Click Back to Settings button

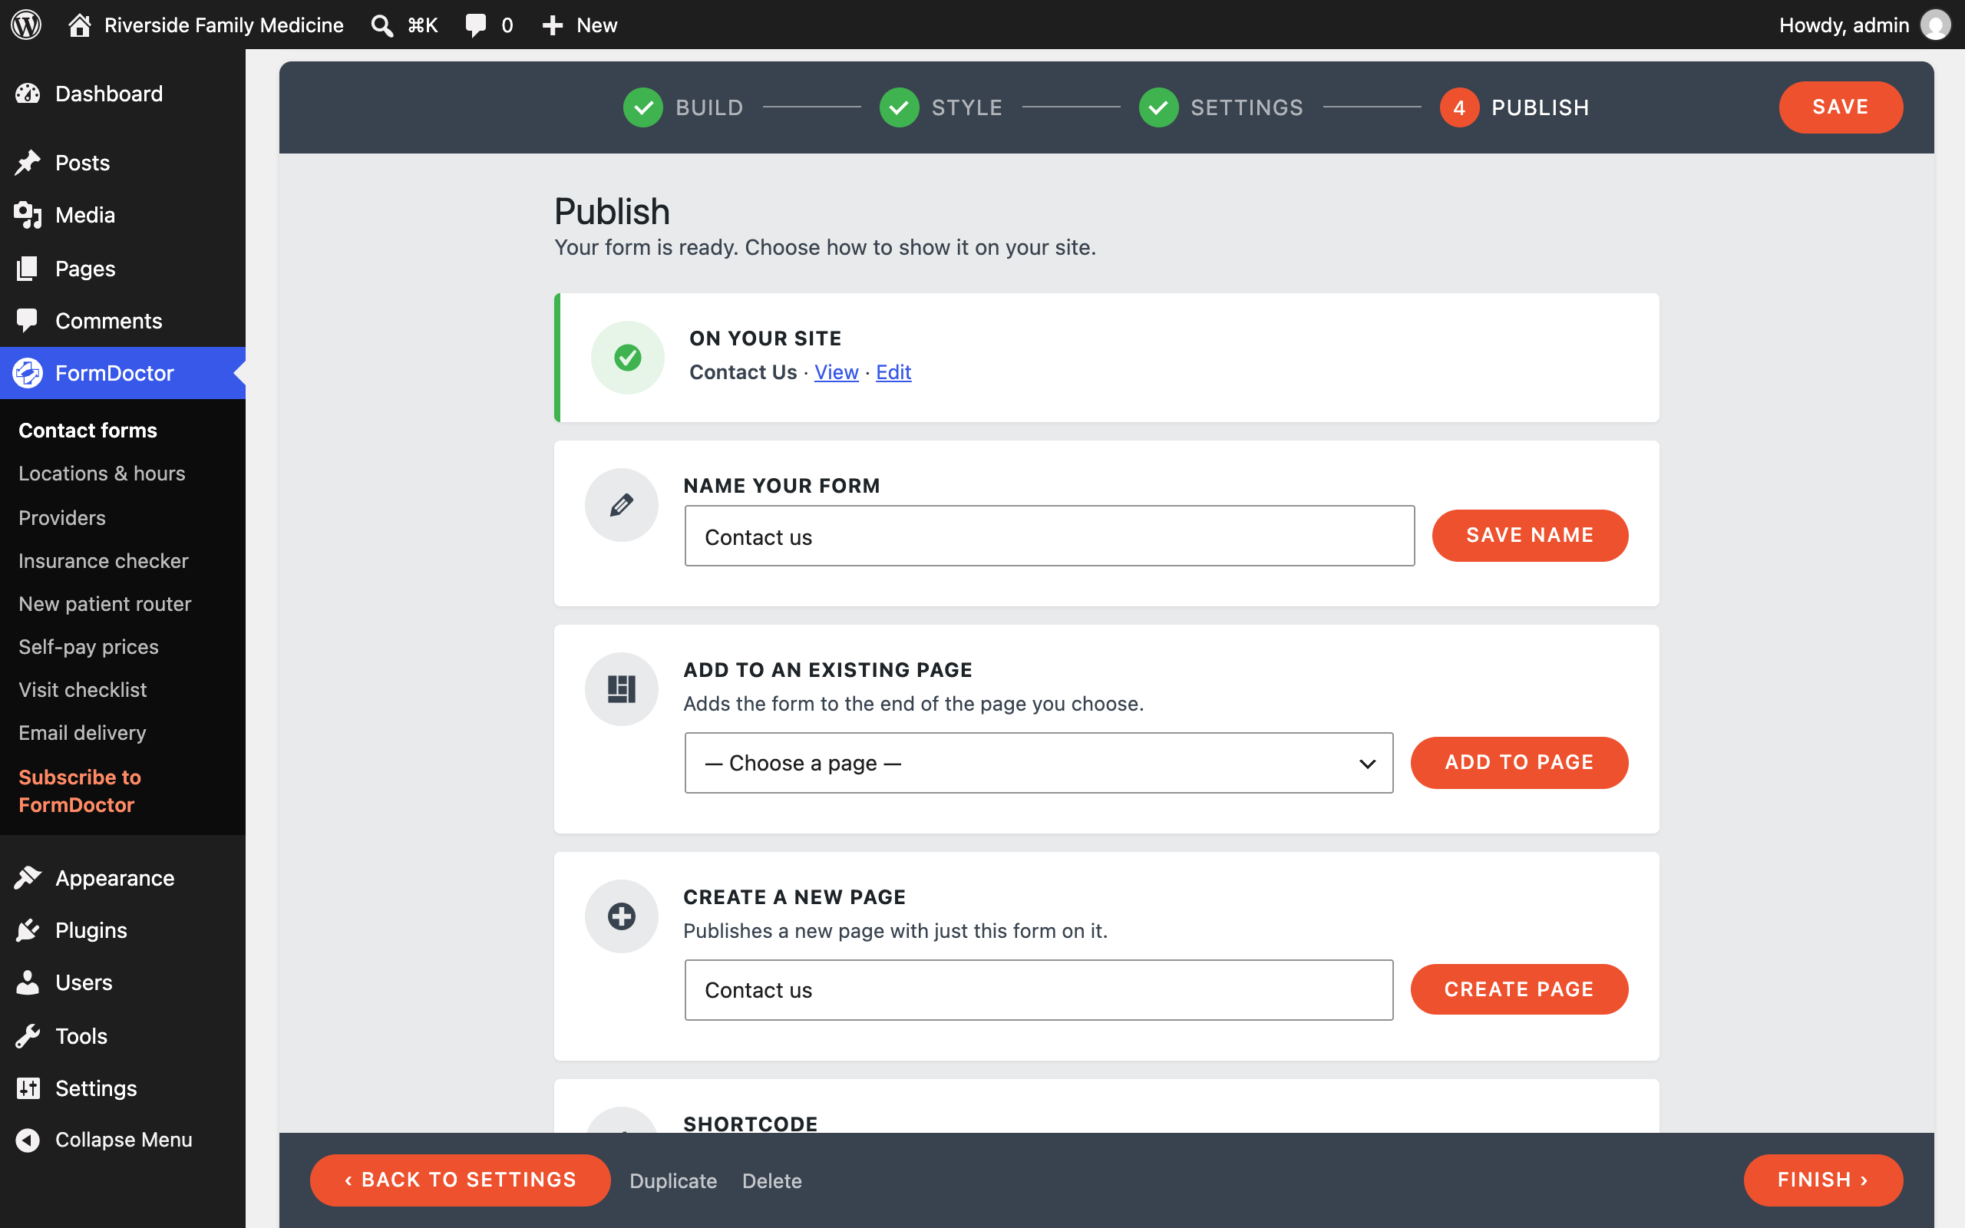point(460,1180)
